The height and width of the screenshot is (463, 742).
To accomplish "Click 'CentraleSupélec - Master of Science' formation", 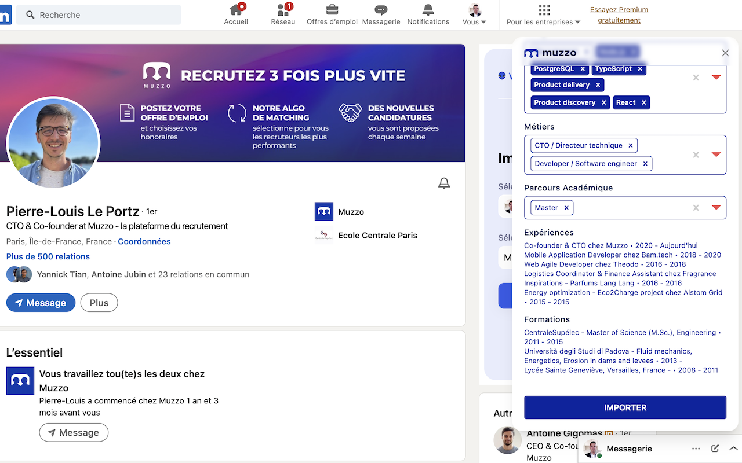I will pyautogui.click(x=623, y=337).
